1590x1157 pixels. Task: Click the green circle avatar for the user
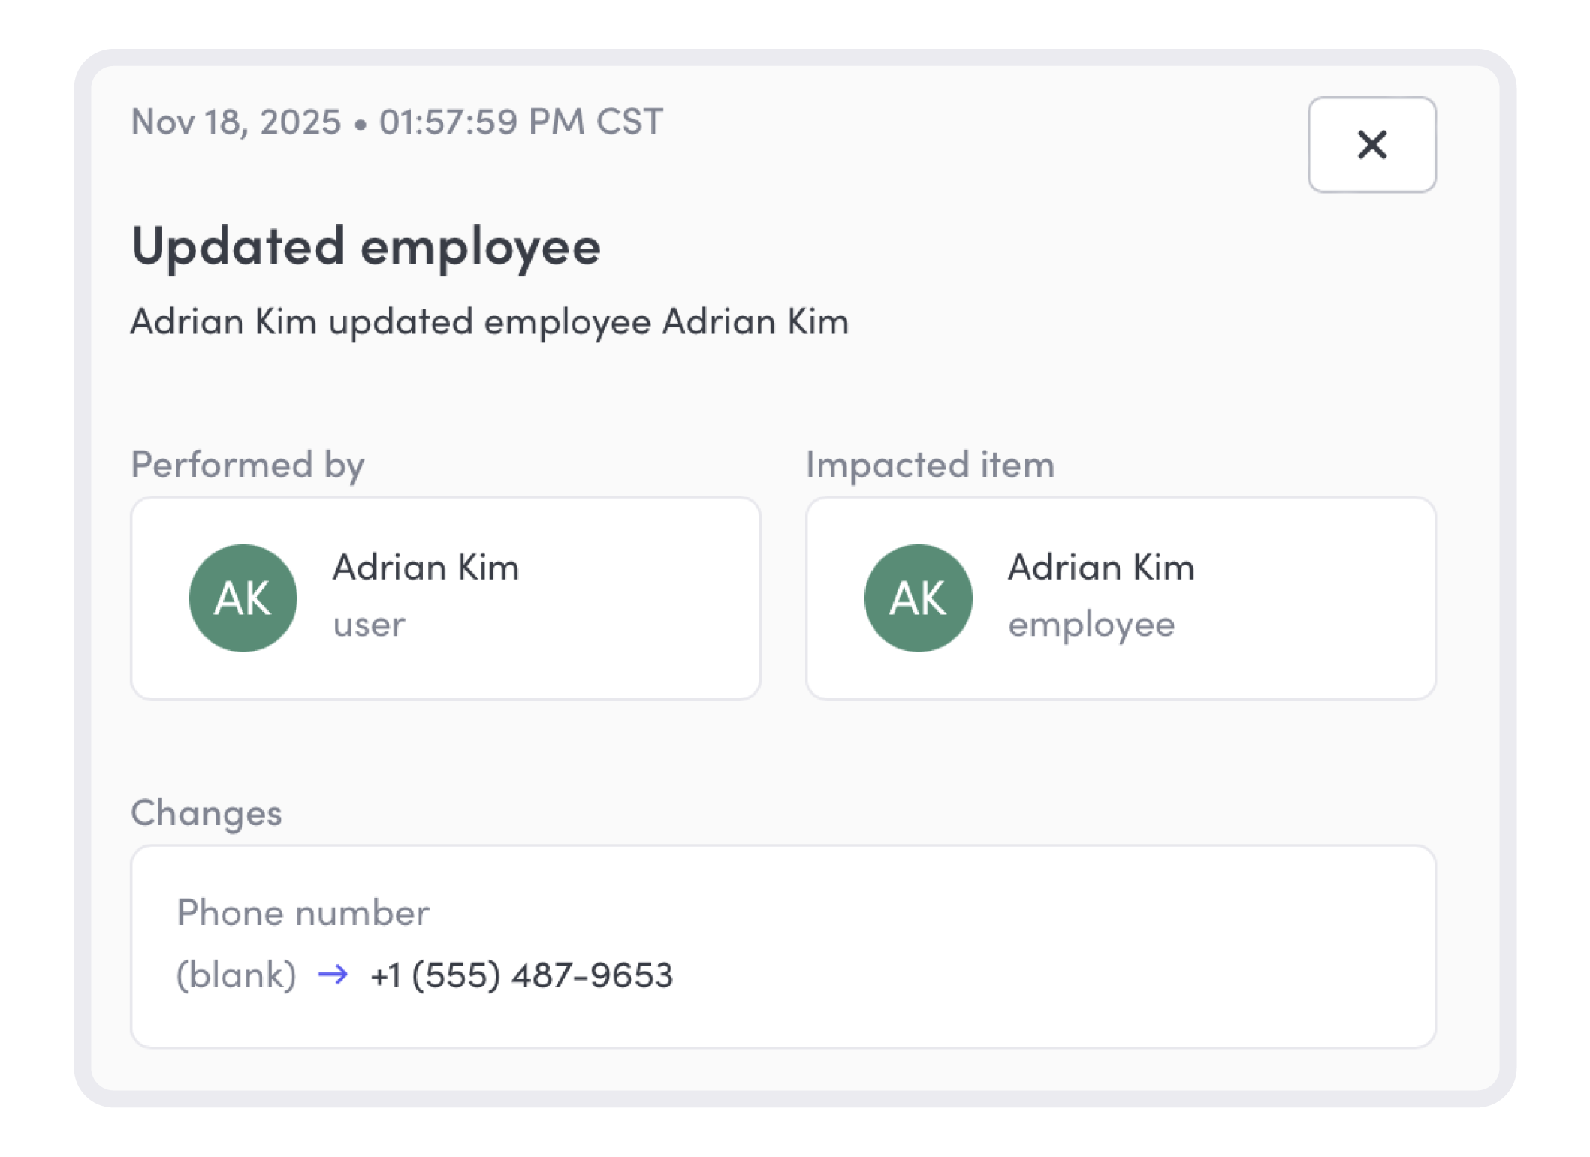(x=242, y=597)
